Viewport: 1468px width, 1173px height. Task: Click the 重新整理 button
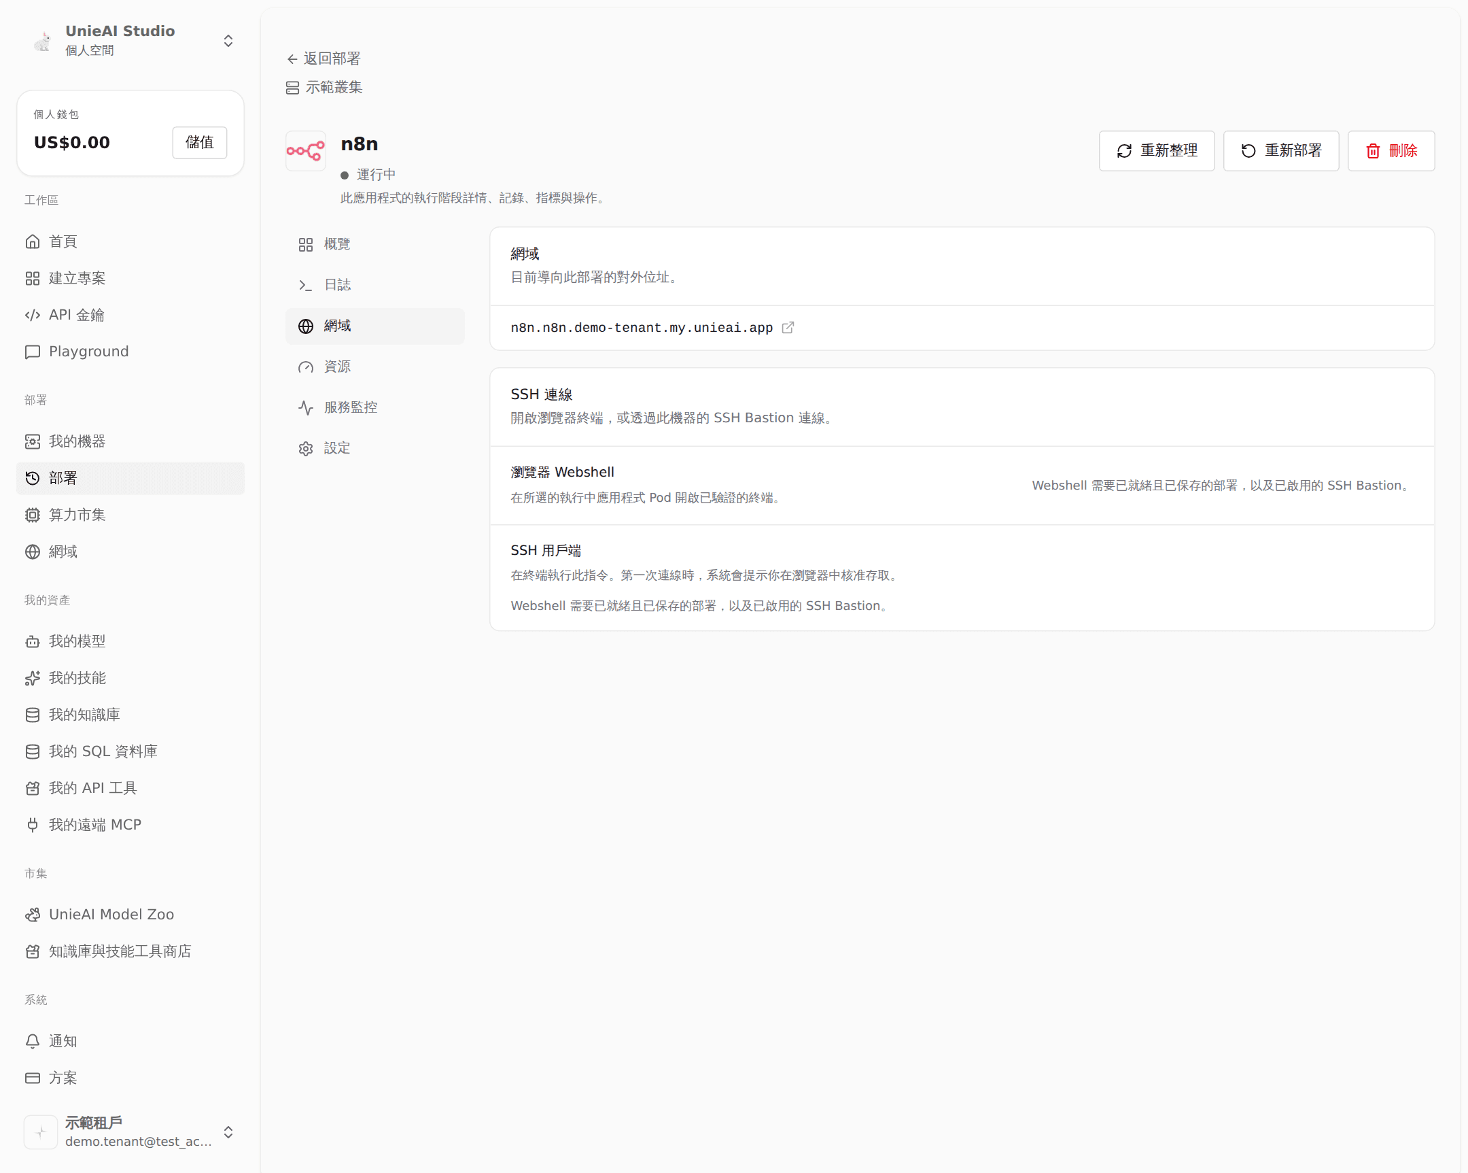tap(1157, 151)
